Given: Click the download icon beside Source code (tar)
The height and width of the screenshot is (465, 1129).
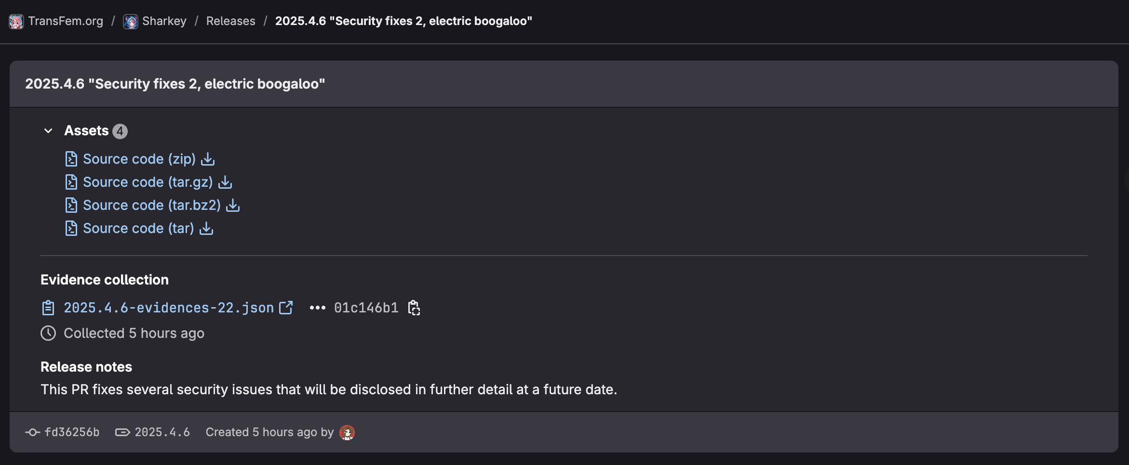Looking at the screenshot, I should [x=206, y=228].
